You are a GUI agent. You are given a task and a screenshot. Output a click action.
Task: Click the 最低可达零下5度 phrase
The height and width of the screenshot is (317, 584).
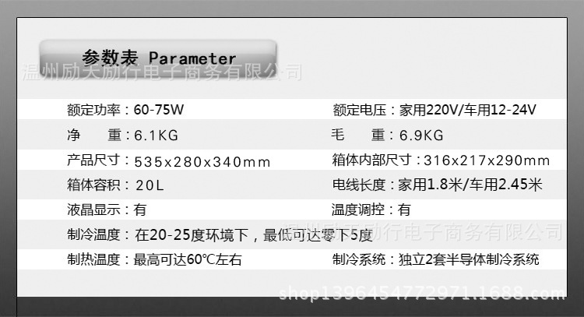(318, 235)
